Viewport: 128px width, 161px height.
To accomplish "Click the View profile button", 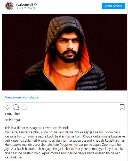I will pos(113,6).
